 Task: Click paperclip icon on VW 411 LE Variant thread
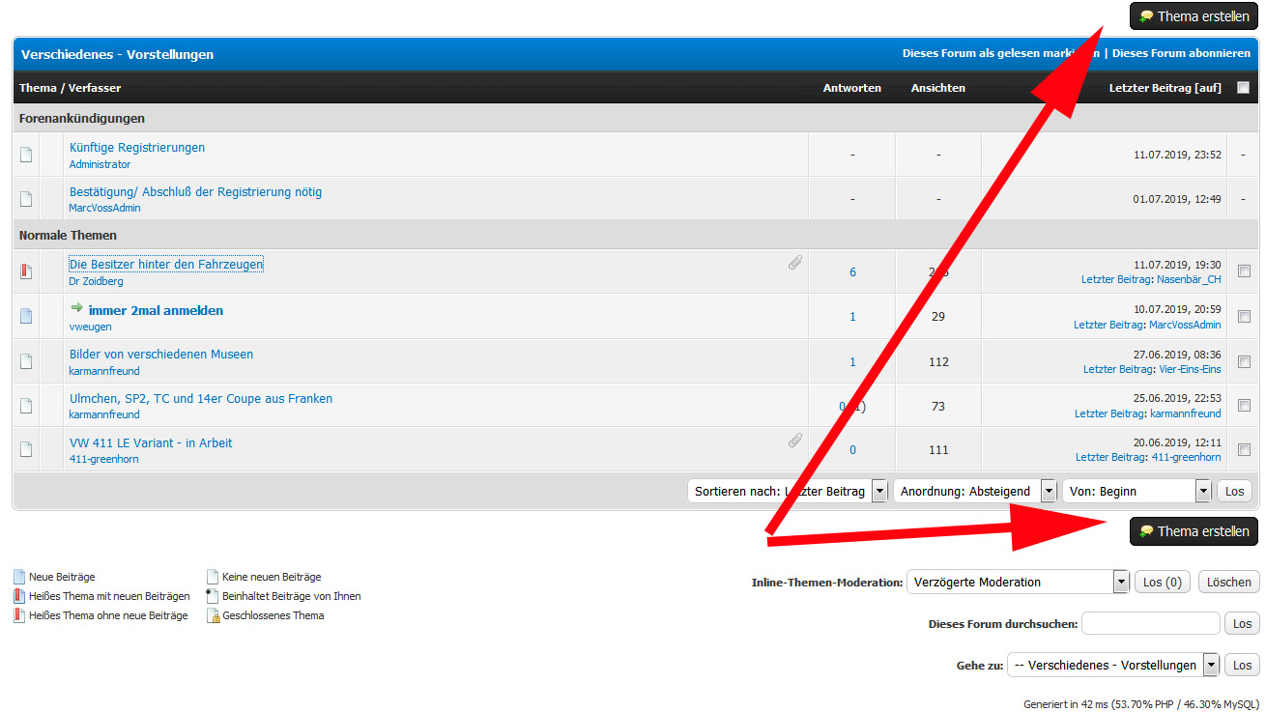tap(794, 441)
